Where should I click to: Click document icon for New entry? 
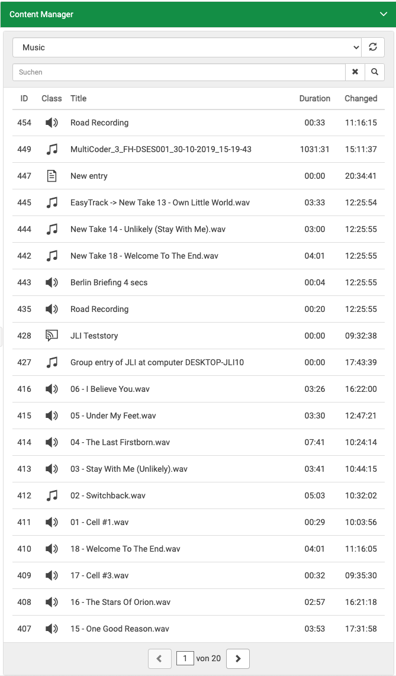(x=52, y=176)
